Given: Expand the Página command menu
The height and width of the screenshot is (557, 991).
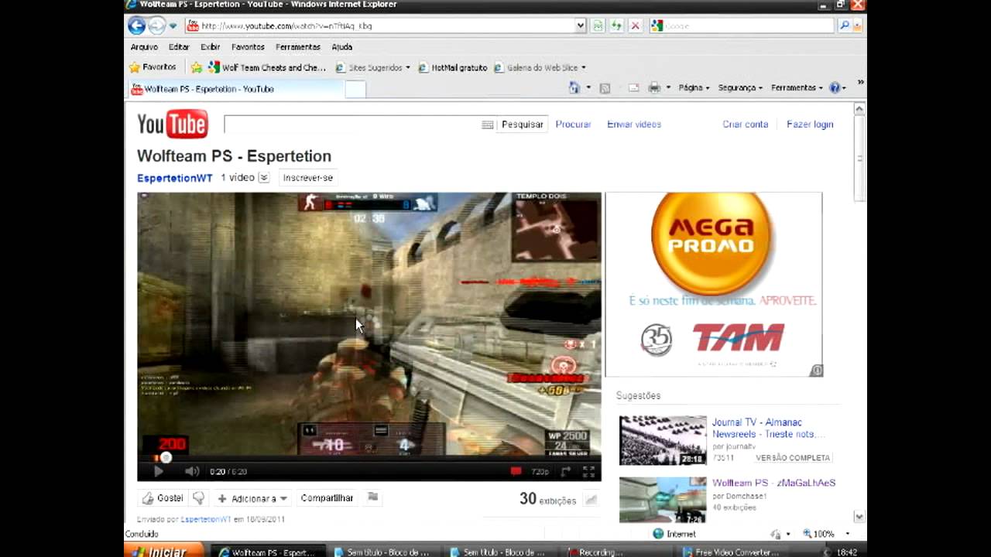Looking at the screenshot, I should pos(694,88).
